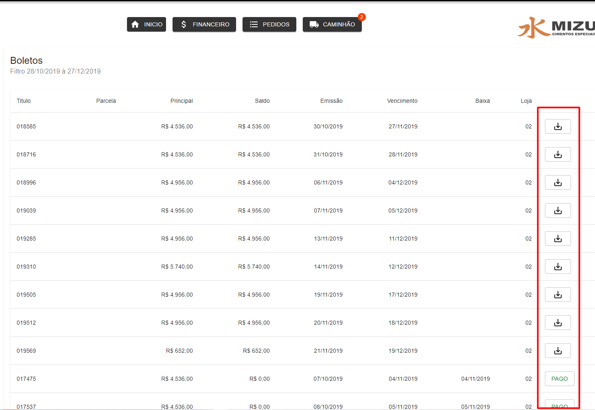
Task: Click vencimento date 12/12/2019
Action: (x=403, y=267)
